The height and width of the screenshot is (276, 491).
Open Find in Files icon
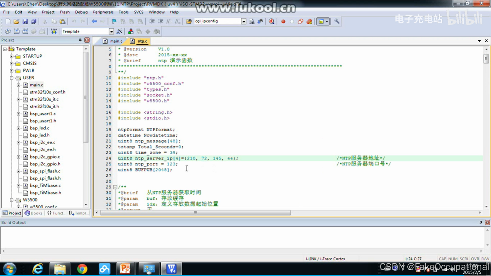[189, 21]
